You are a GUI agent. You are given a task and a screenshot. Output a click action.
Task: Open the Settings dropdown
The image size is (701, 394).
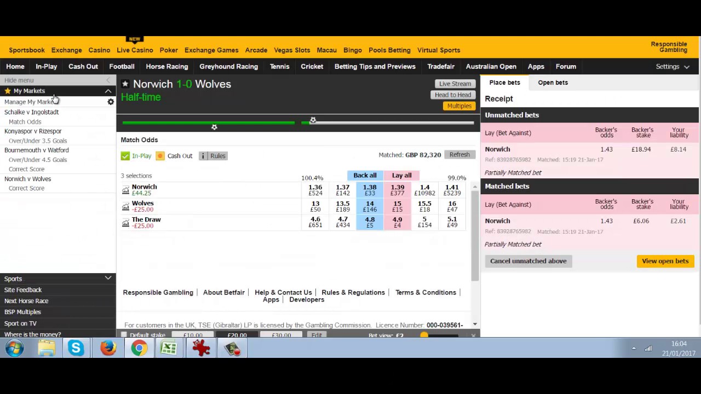(673, 67)
